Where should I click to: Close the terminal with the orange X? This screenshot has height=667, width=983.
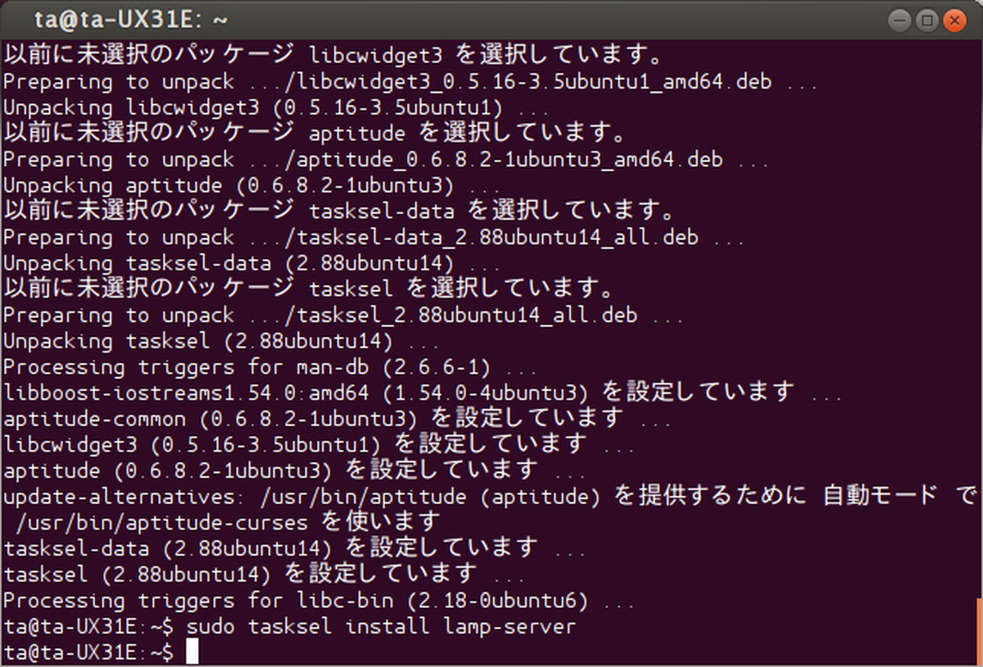pyautogui.click(x=954, y=20)
